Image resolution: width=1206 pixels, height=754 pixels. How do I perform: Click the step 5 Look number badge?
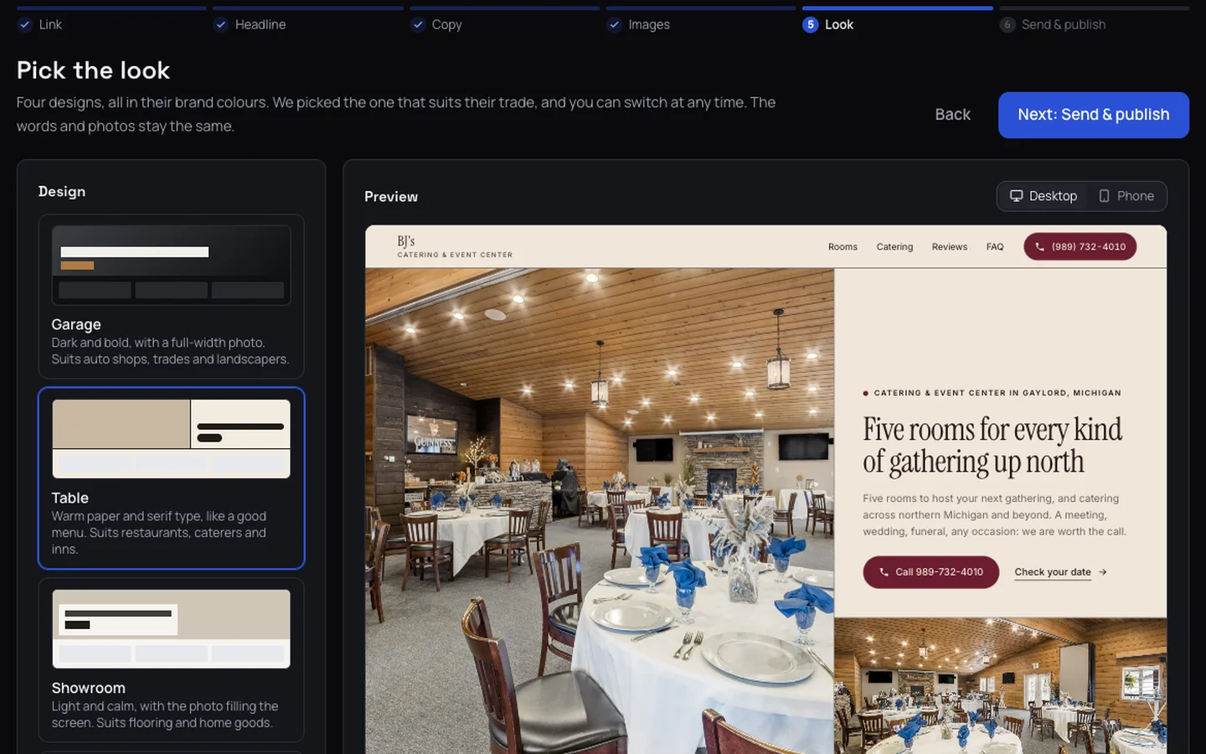(811, 25)
